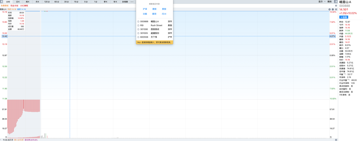Click history clock icon beside 600556
The width and height of the screenshot is (363, 141).
pyautogui.click(x=138, y=37)
